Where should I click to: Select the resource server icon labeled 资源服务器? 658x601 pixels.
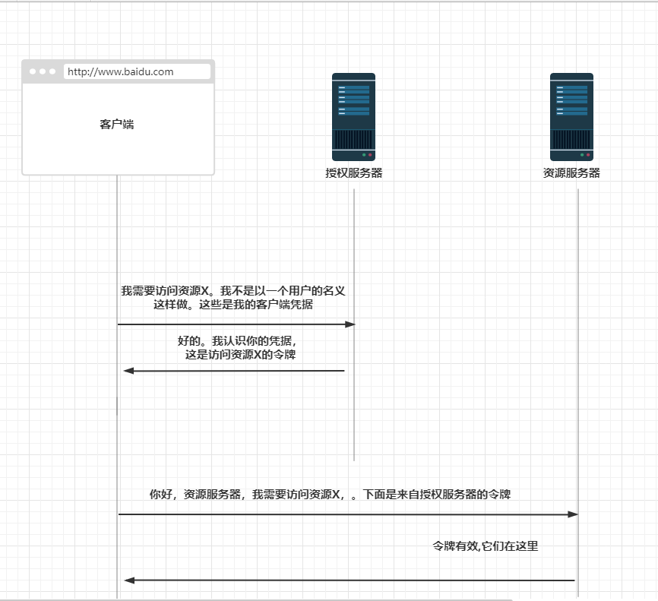coord(571,117)
